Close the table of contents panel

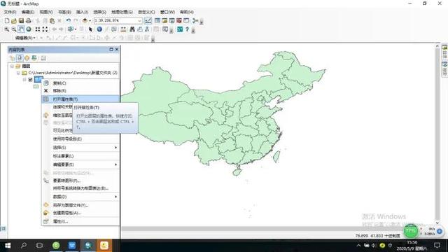pyautogui.click(x=117, y=50)
